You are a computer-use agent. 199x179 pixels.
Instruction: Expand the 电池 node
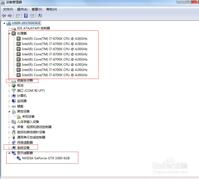[9, 85]
